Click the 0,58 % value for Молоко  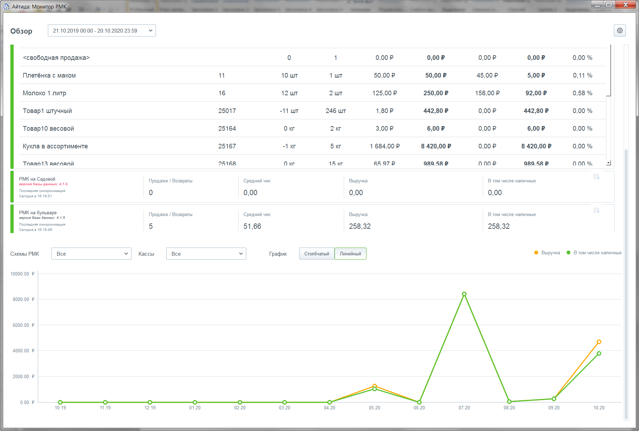click(582, 93)
